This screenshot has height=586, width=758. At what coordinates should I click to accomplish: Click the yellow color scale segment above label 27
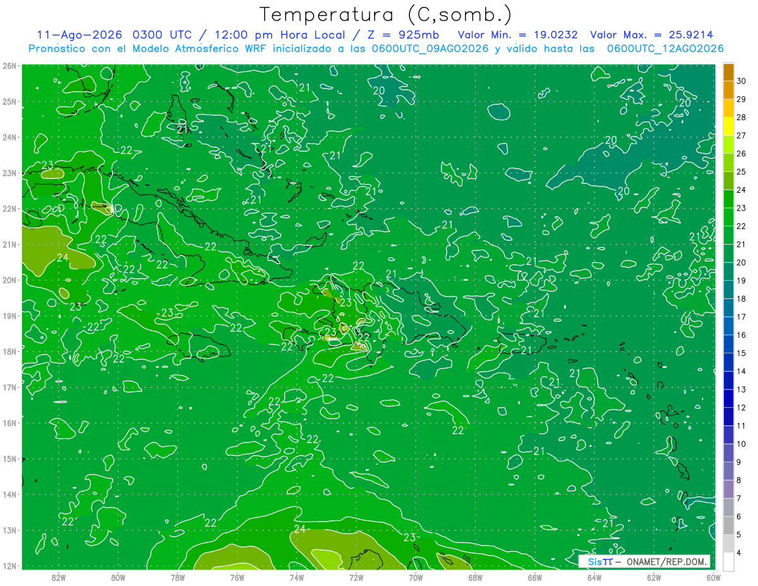click(x=728, y=126)
